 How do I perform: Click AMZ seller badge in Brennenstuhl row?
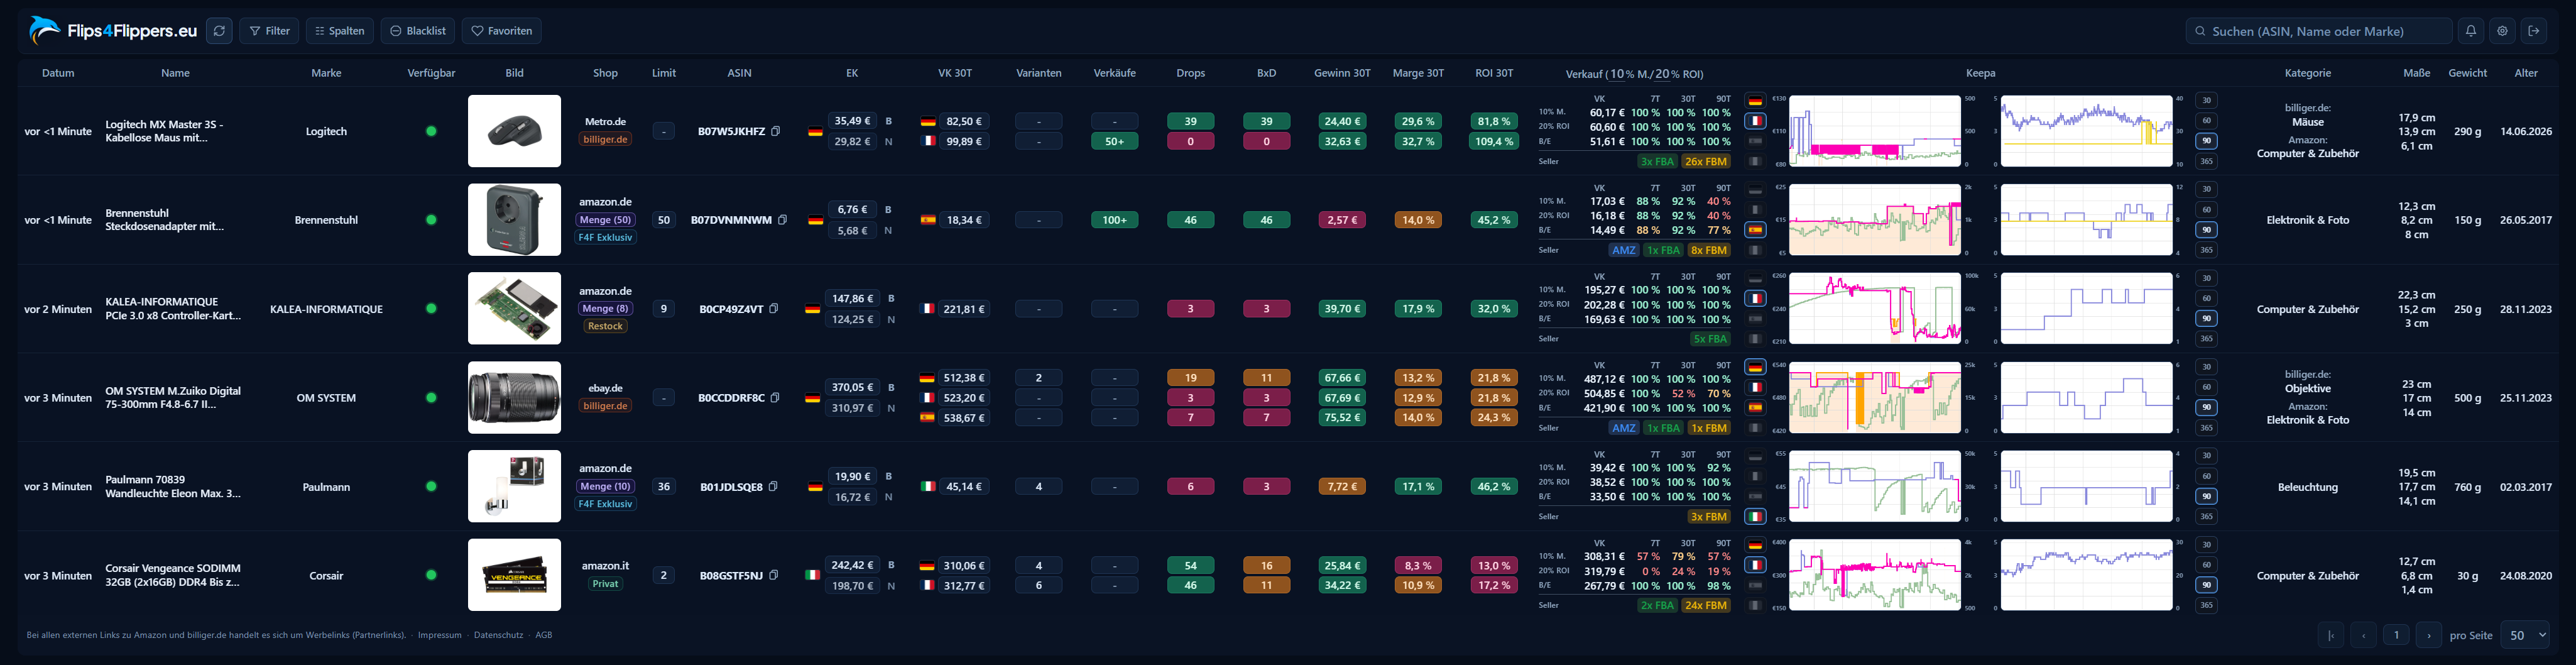(x=1623, y=250)
